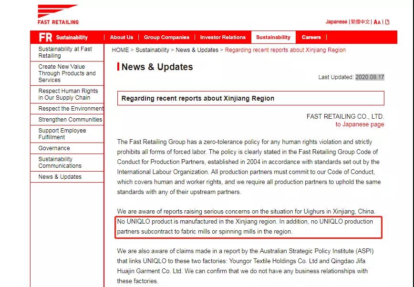Open Strengthen Communities sidebar item
Image resolution: width=414 pixels, height=287 pixels.
(x=67, y=120)
